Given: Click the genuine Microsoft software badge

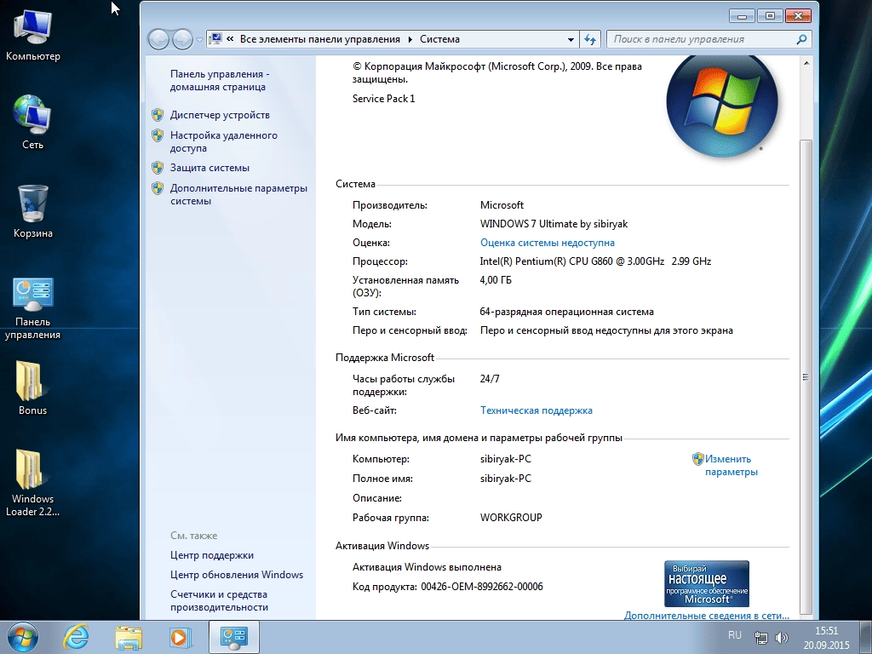Looking at the screenshot, I should (x=707, y=584).
